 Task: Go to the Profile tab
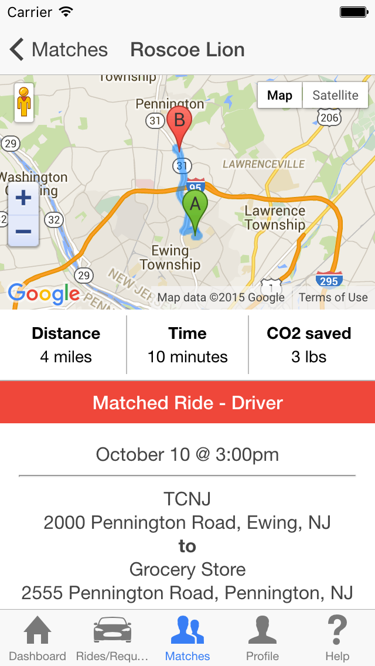pyautogui.click(x=262, y=639)
